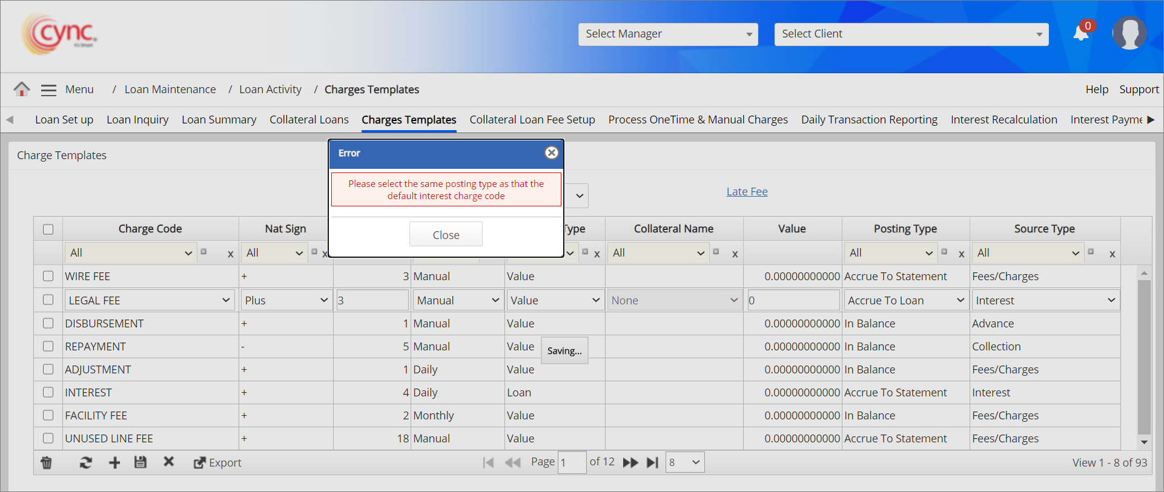
Task: Click the home icon in breadcrumb bar
Action: pyautogui.click(x=22, y=90)
